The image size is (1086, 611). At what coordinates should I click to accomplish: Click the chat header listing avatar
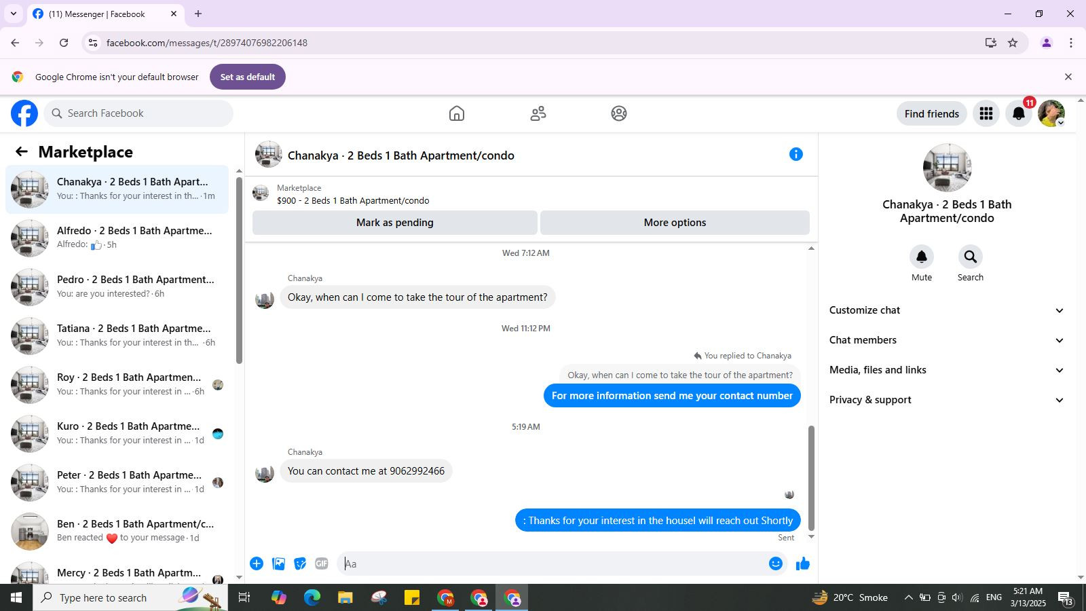269,155
